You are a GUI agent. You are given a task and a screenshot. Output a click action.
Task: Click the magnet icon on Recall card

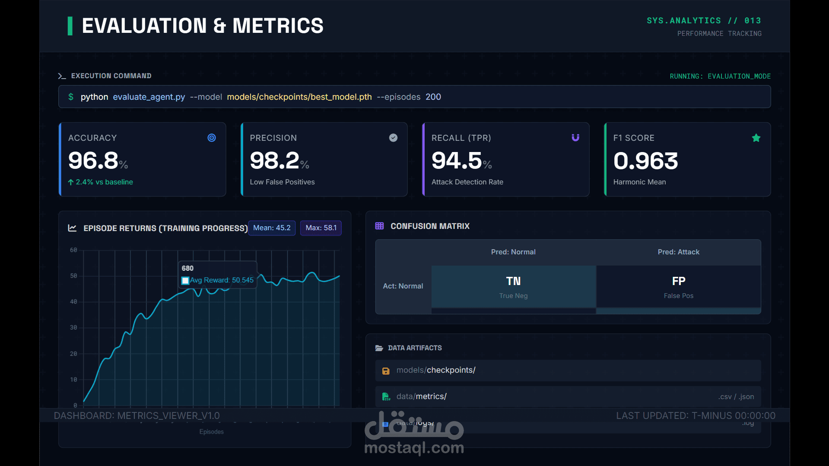tap(575, 138)
